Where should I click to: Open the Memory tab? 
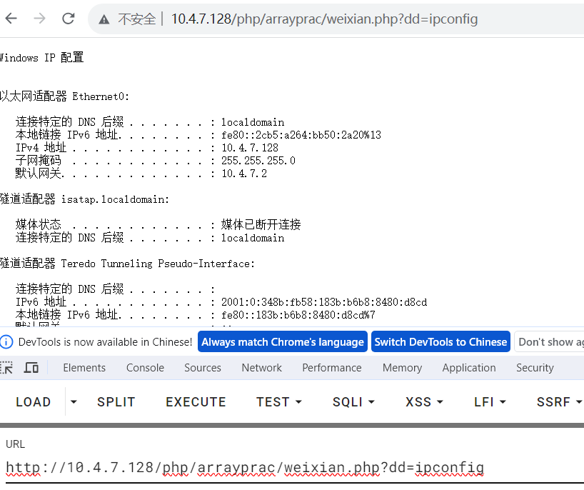click(402, 368)
